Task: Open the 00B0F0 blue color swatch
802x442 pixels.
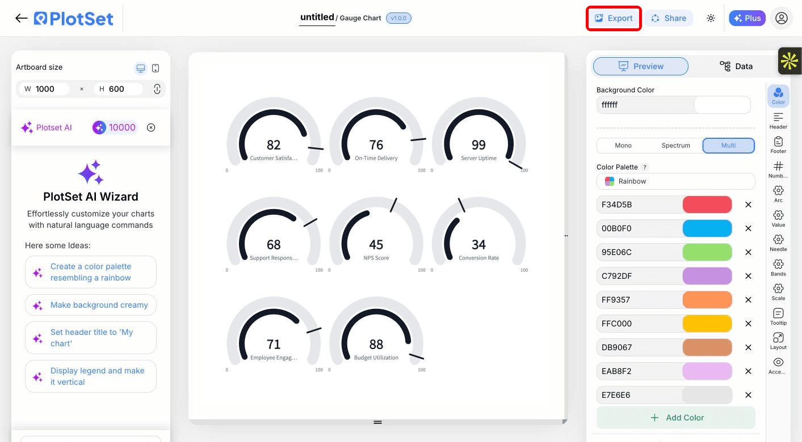Action: point(707,228)
